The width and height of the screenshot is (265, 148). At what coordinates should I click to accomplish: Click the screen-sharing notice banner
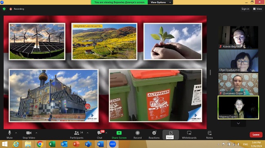[x=119, y=2]
